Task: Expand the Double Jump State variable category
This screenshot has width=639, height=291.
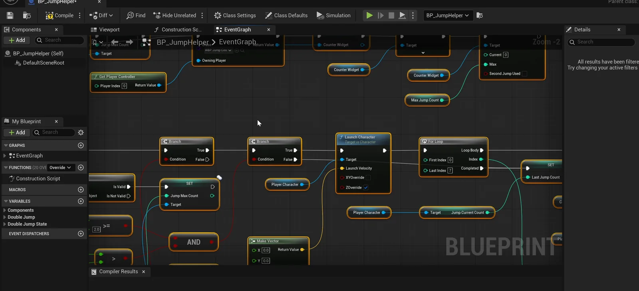Action: (4, 224)
